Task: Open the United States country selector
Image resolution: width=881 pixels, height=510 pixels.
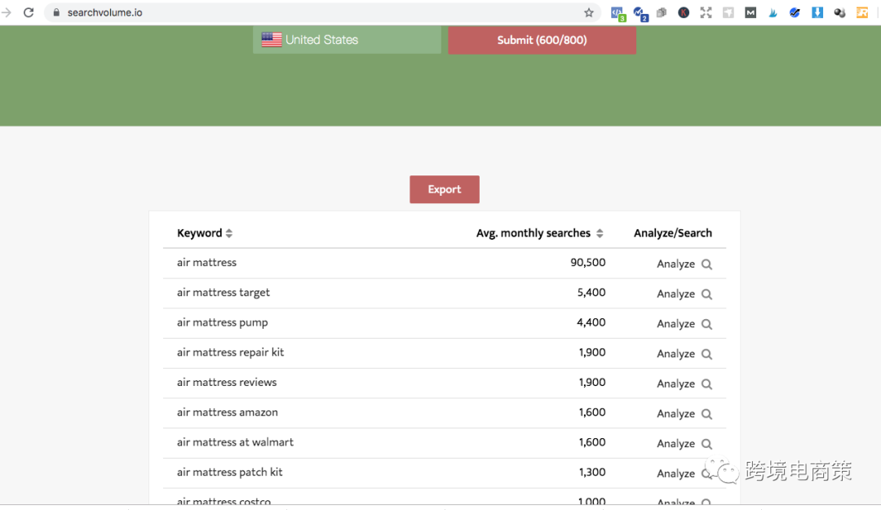Action: [347, 40]
